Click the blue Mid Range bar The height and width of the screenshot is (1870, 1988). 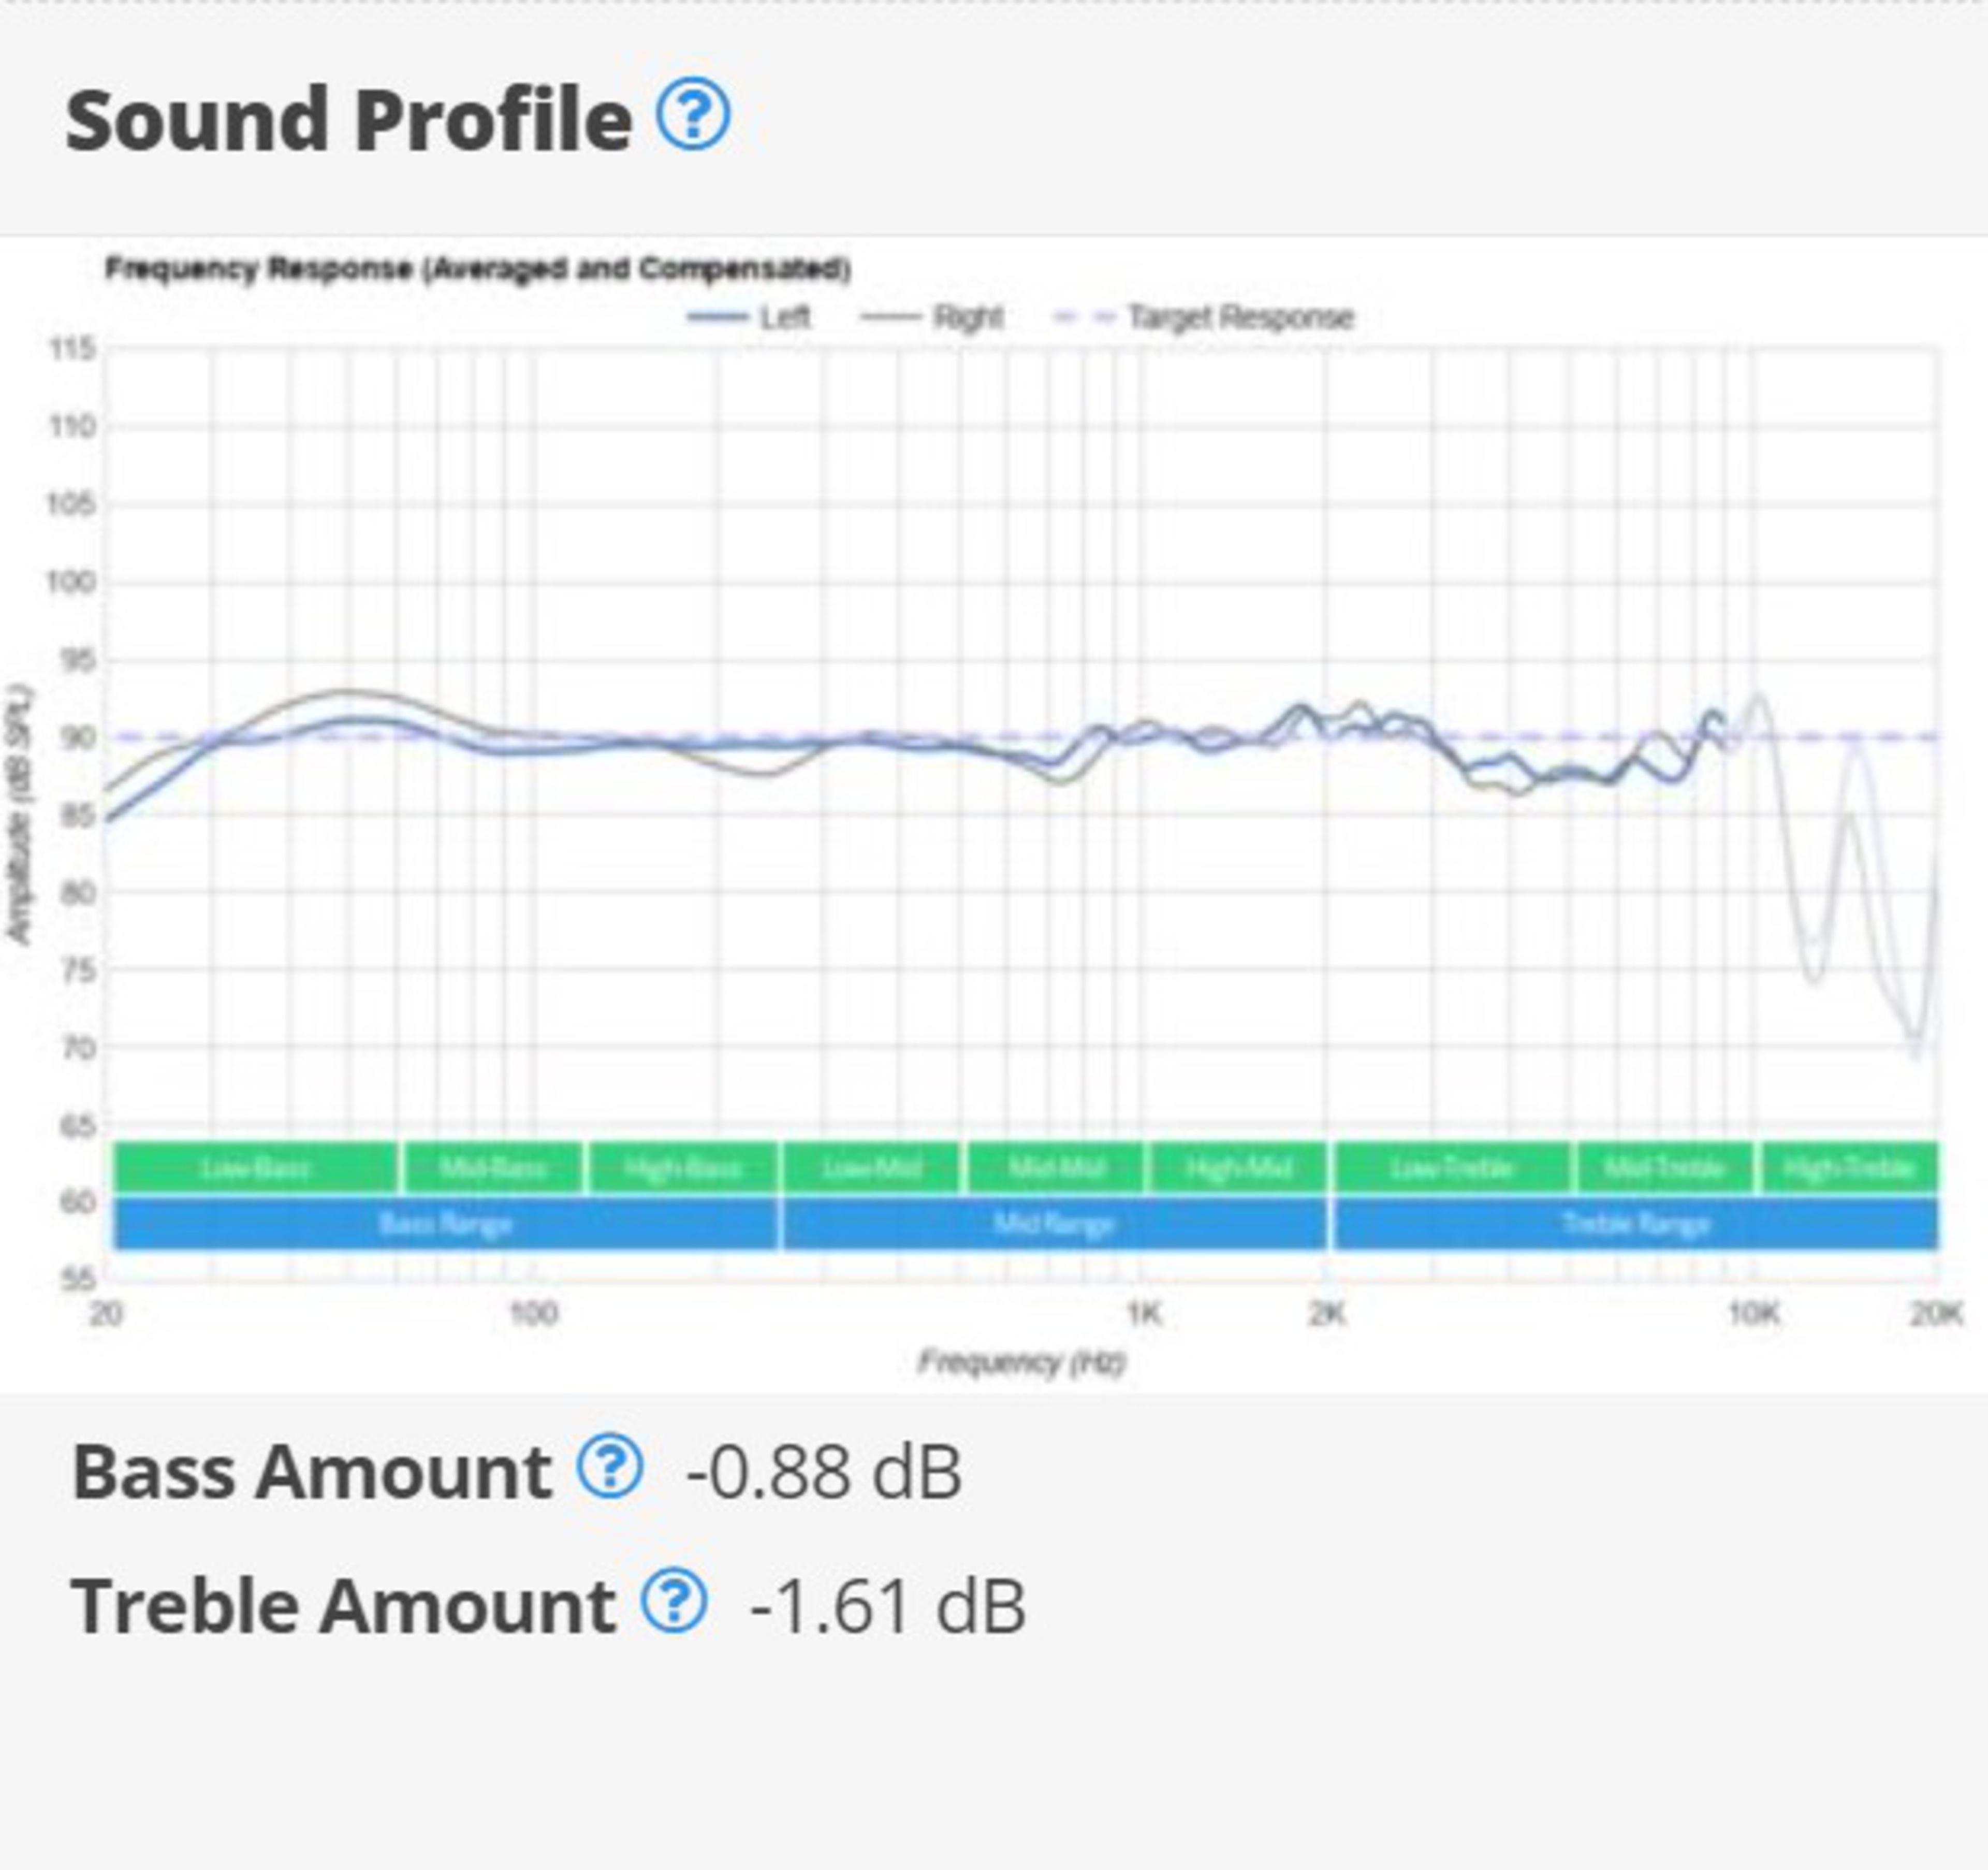pos(1054,1224)
